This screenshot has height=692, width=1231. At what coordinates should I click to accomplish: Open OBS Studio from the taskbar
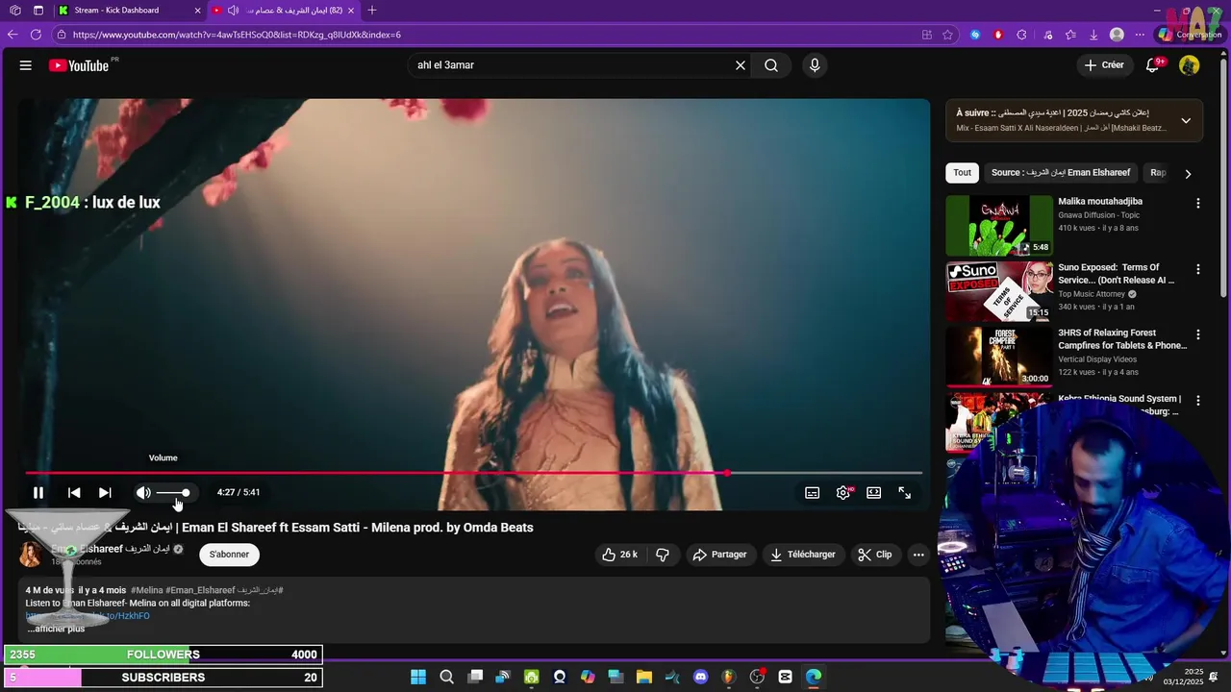[757, 677]
